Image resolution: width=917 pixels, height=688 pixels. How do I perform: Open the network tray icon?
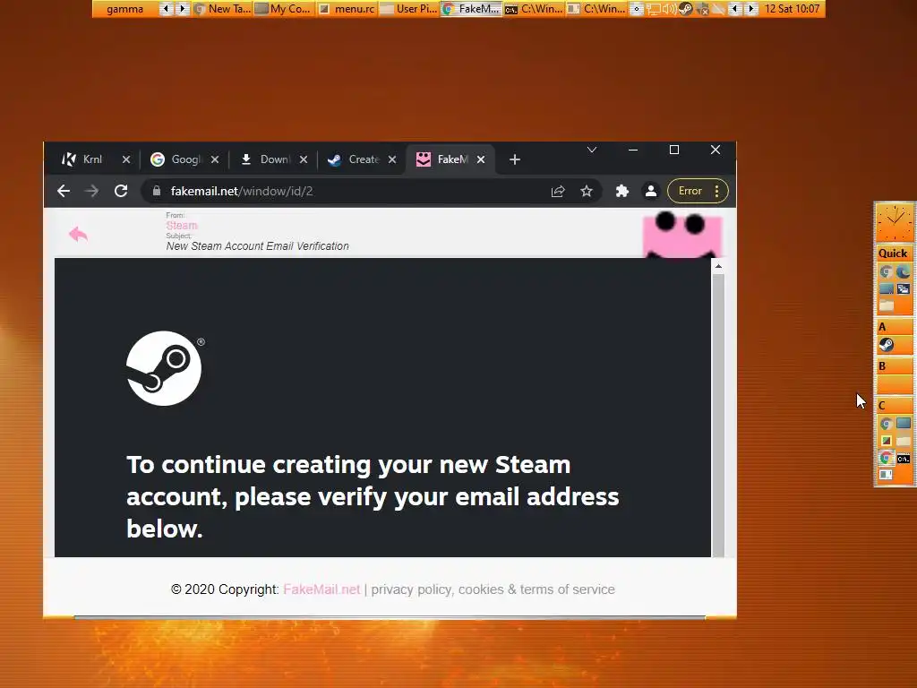pyautogui.click(x=653, y=9)
